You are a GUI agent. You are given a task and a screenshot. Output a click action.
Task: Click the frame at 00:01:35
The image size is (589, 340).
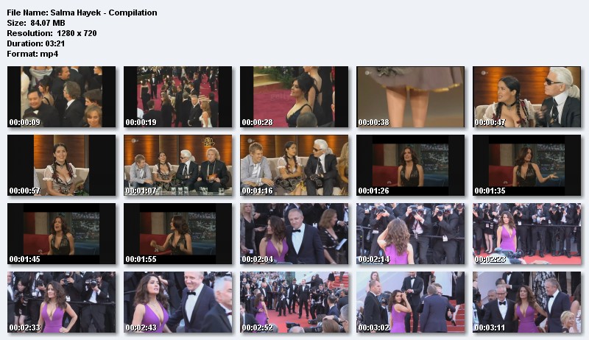(526, 165)
